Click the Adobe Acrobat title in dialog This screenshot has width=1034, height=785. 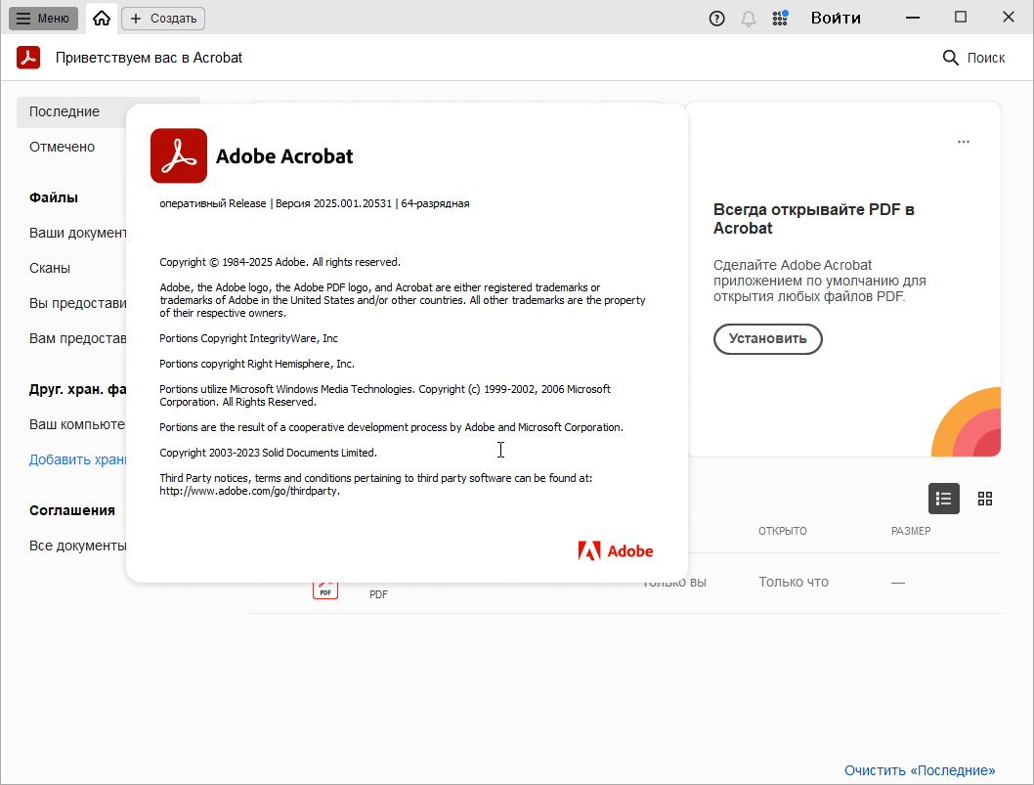(x=284, y=156)
